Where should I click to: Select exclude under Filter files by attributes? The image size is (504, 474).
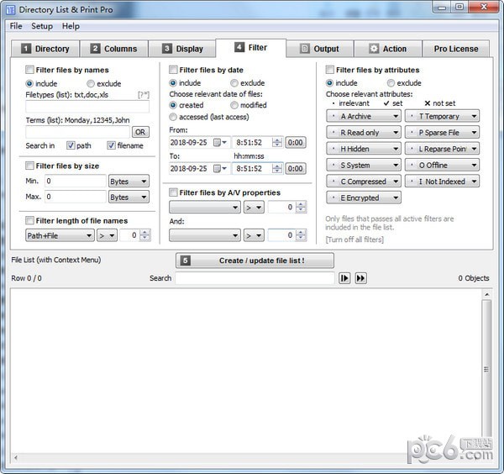(x=391, y=83)
